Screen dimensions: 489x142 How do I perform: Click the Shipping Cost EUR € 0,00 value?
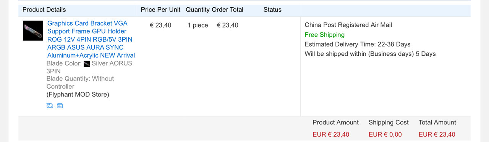tap(385, 134)
